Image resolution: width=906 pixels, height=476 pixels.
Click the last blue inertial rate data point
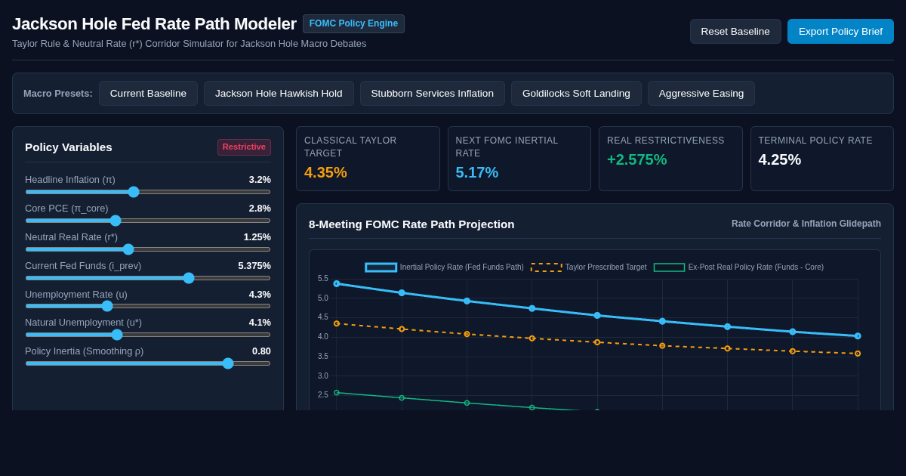pyautogui.click(x=858, y=336)
